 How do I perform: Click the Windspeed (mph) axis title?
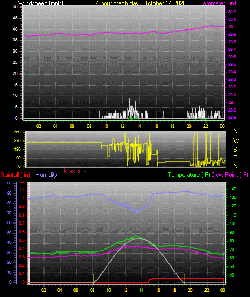[41, 3]
